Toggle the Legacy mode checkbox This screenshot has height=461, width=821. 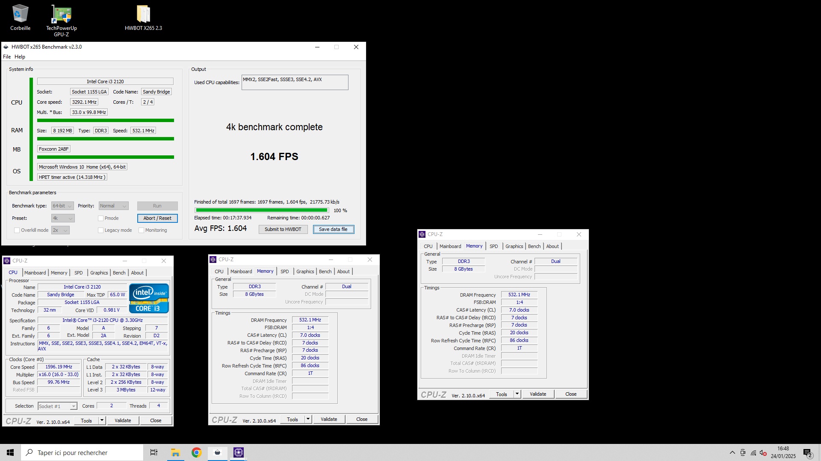[x=101, y=230]
